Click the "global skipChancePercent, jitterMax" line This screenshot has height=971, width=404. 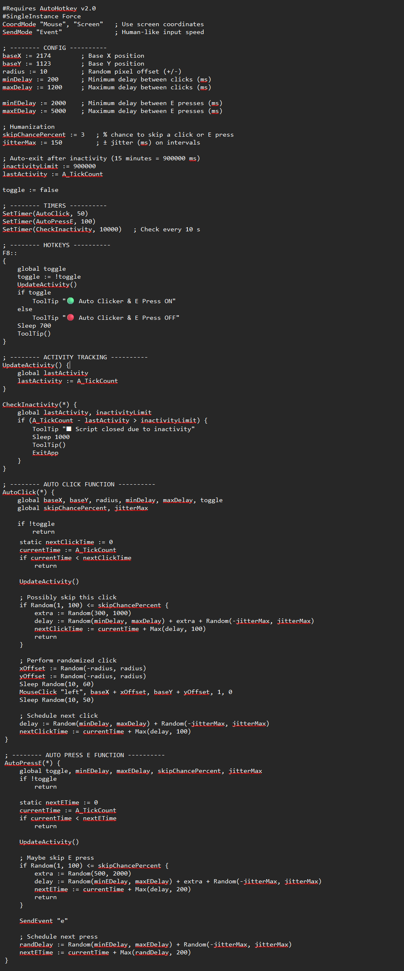pos(83,508)
